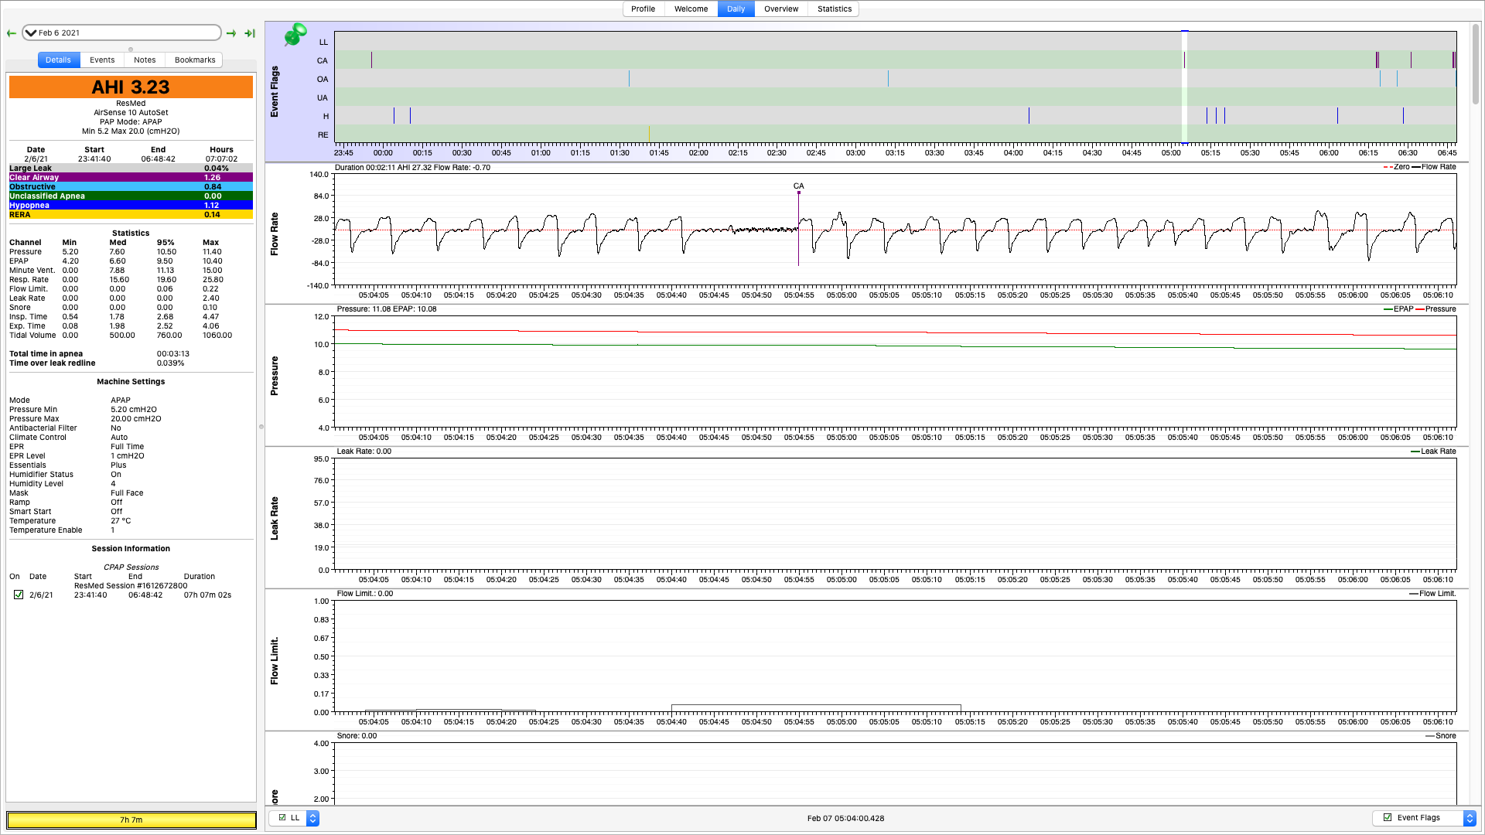Click the AHI 3.23 banner
Image resolution: width=1485 pixels, height=835 pixels.
(x=131, y=87)
